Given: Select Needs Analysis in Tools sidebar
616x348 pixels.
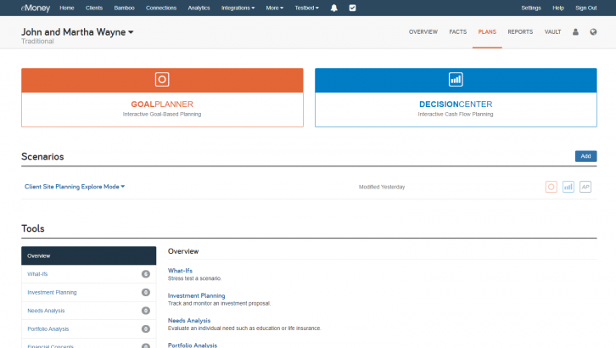Looking at the screenshot, I should [x=89, y=311].
